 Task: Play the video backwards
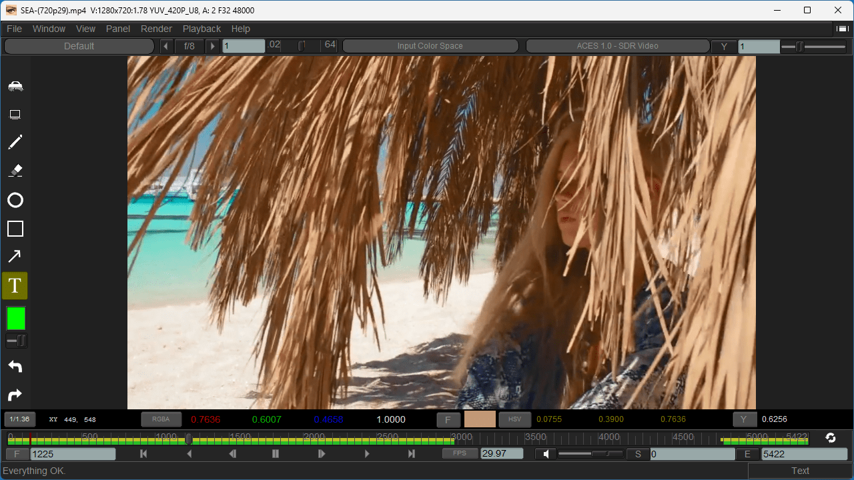(189, 454)
